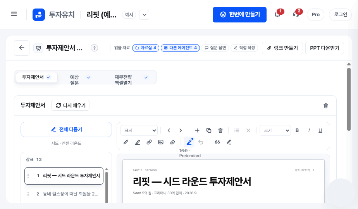Click the PART 0 · OPENING label
The height and width of the screenshot is (209, 358).
(145, 170)
